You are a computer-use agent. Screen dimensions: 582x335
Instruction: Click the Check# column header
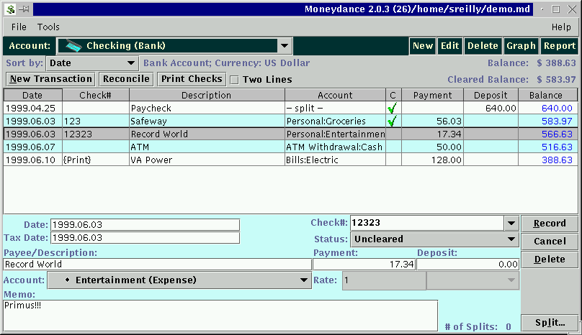[95, 95]
